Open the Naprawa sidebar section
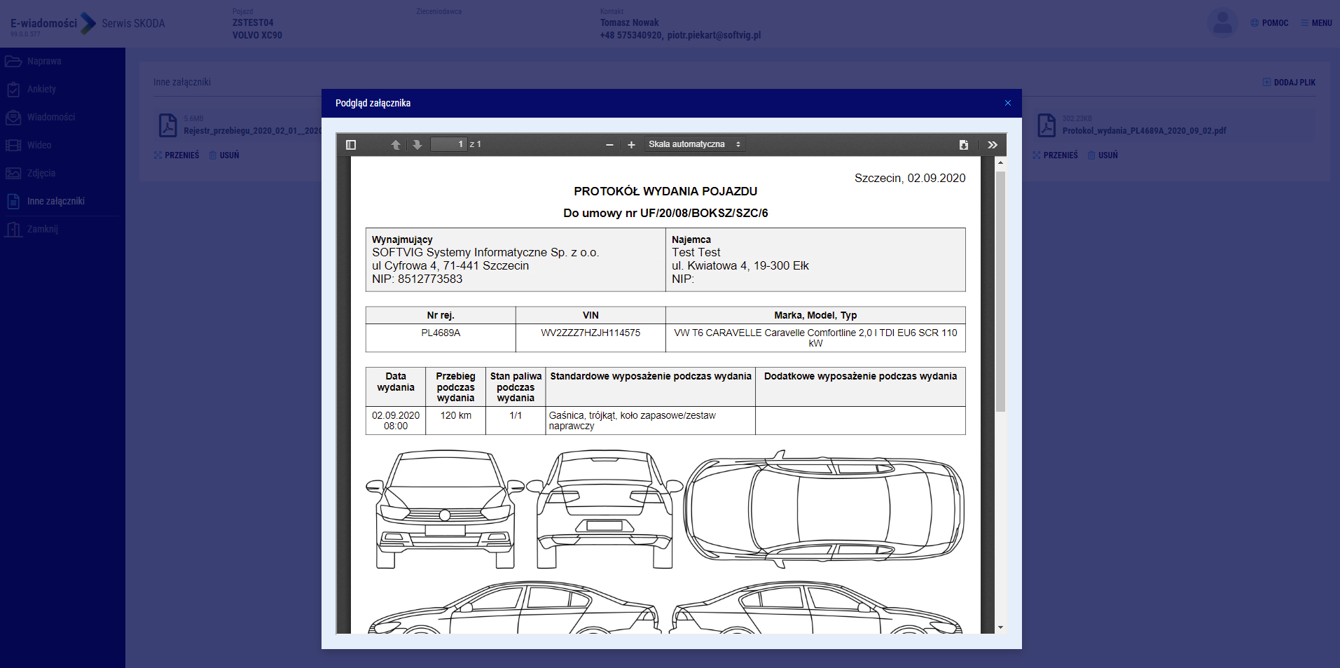Screen dimensions: 1340x668 coord(43,62)
